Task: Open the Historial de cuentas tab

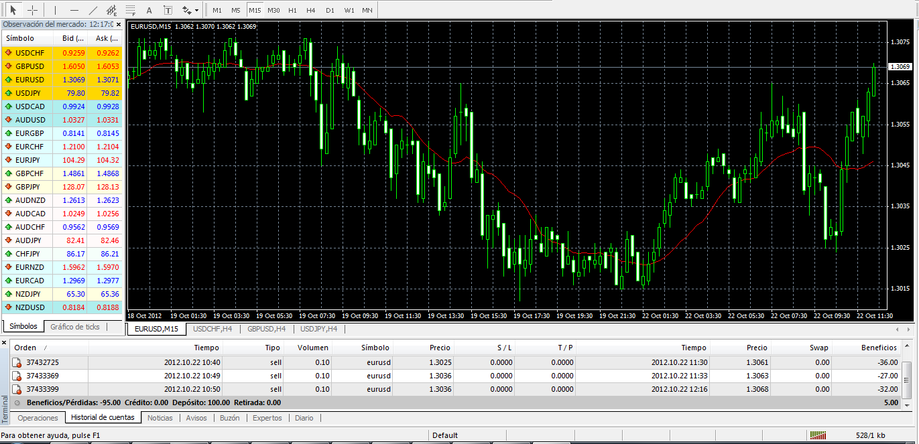Action: (x=103, y=418)
